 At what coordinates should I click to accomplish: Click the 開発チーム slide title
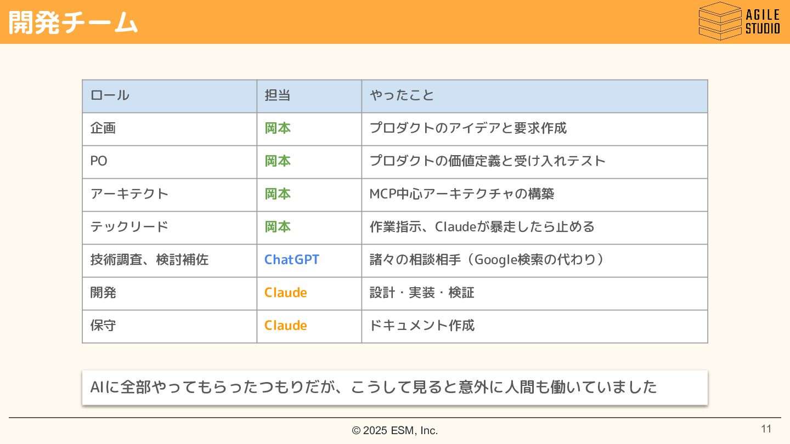coord(72,23)
